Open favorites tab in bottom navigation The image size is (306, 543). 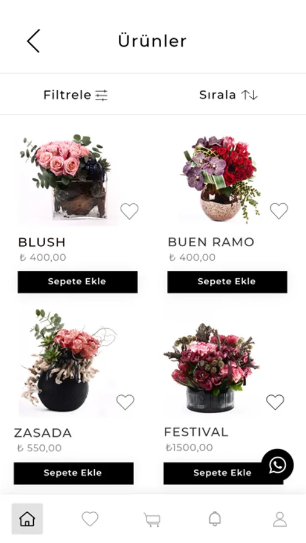pyautogui.click(x=90, y=519)
